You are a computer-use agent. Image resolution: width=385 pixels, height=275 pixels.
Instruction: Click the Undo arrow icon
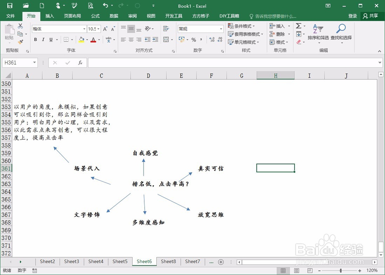pos(105,5)
